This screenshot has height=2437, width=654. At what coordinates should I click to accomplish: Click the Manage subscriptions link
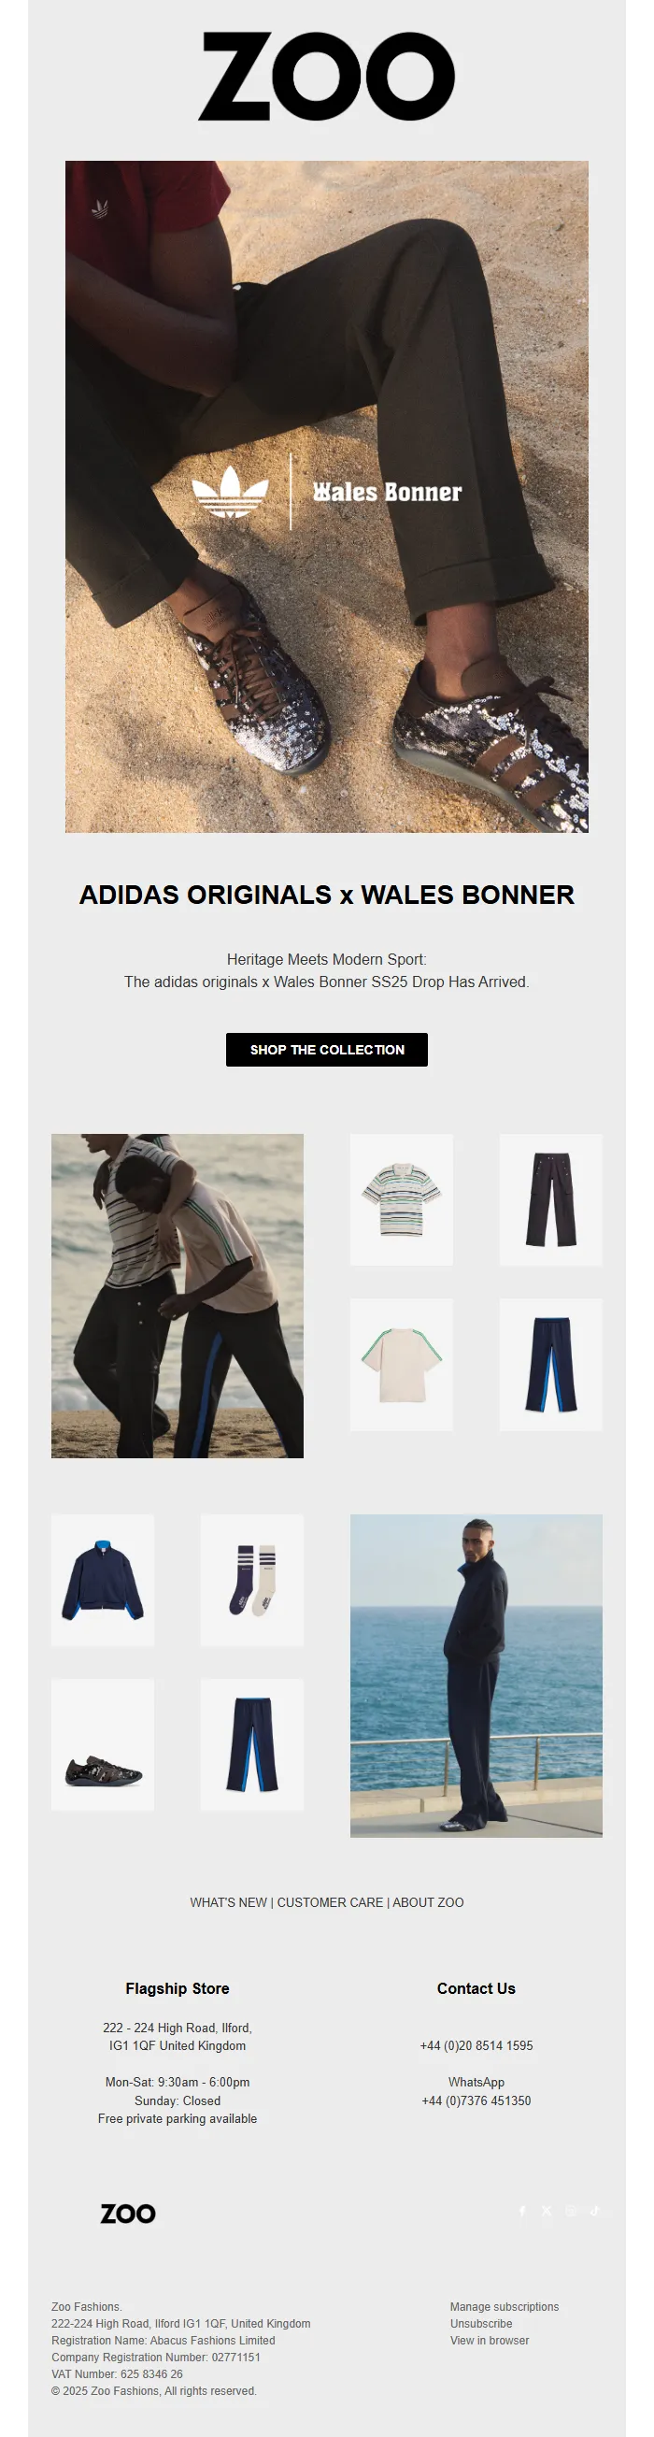(504, 2306)
